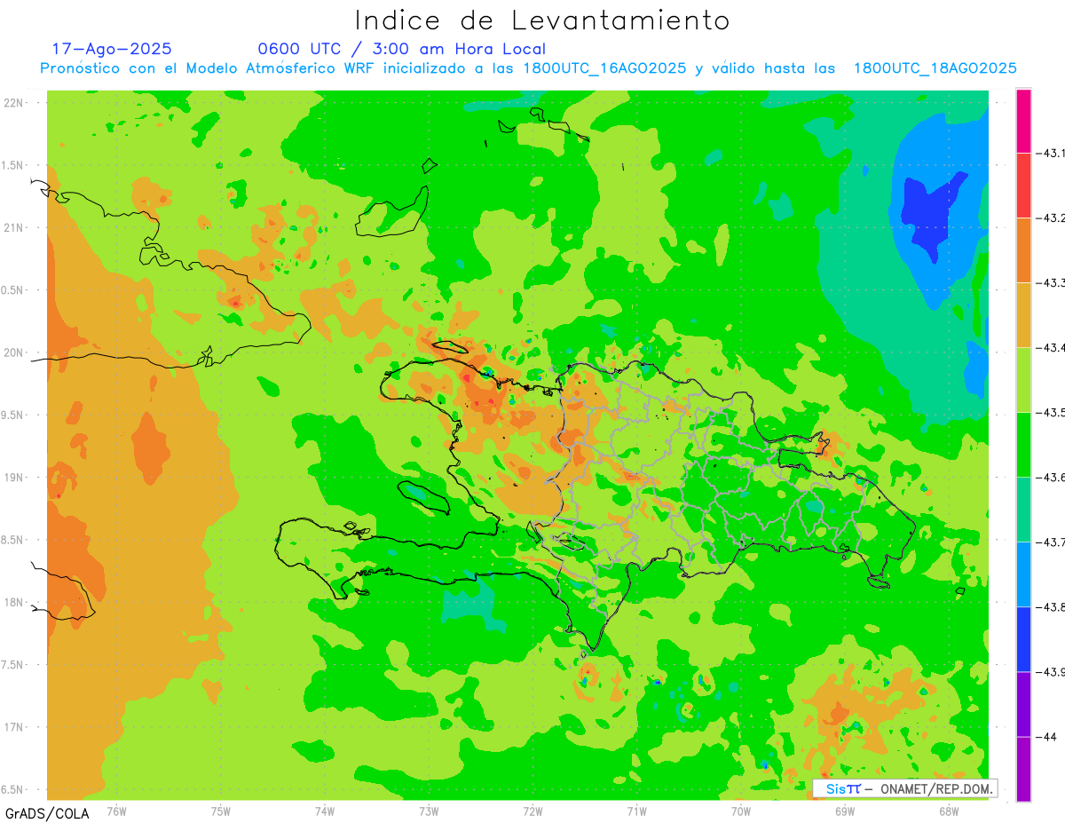Click the '20N' latitude label
Image resolution: width=1065 pixels, height=823 pixels.
(x=13, y=352)
